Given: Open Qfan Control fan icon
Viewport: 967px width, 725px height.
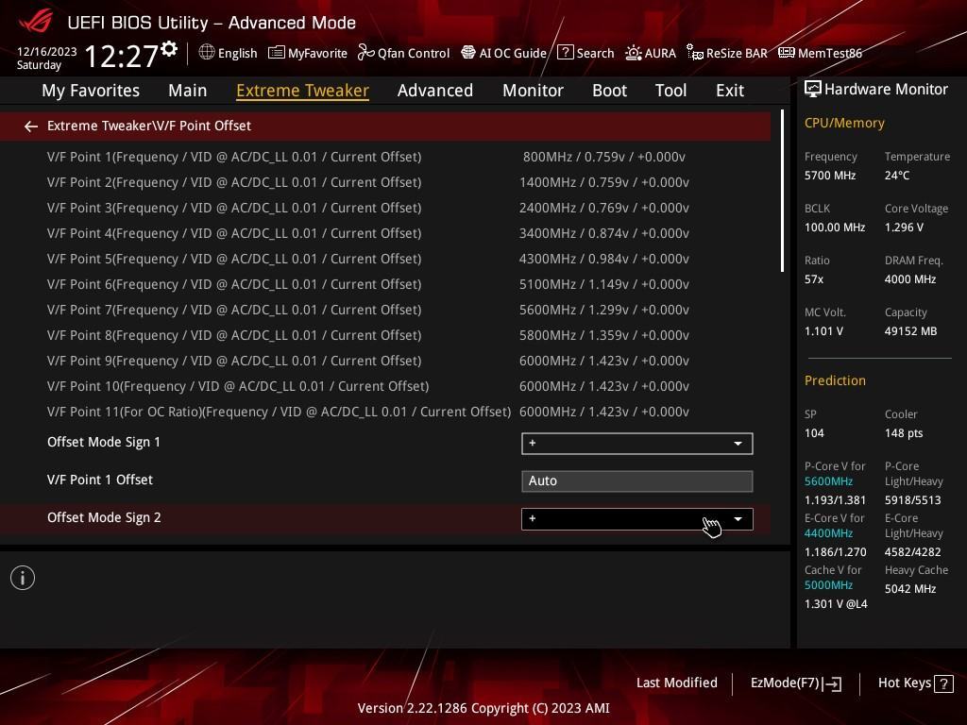Looking at the screenshot, I should pyautogui.click(x=365, y=53).
